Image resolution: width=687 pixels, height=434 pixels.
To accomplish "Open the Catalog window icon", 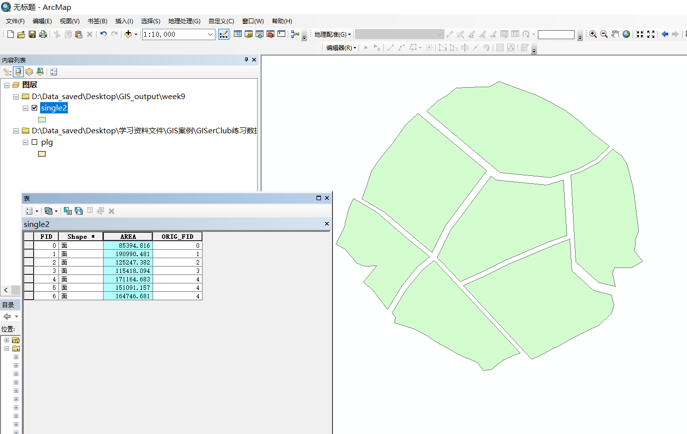I will [249, 34].
